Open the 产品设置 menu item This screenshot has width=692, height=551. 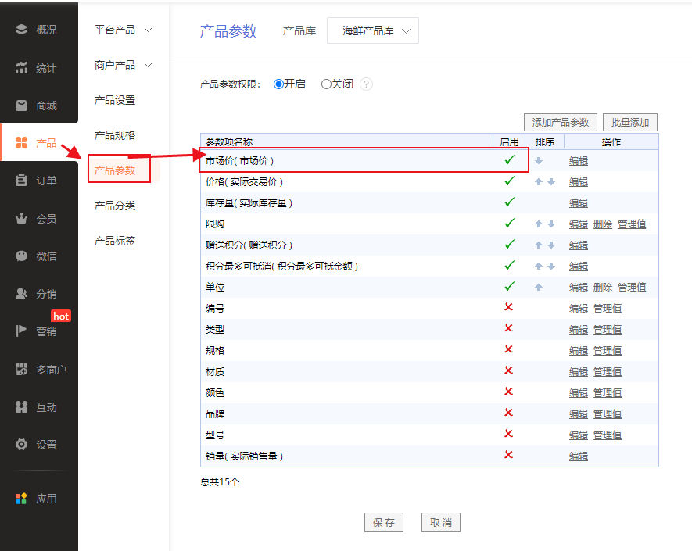click(x=115, y=100)
